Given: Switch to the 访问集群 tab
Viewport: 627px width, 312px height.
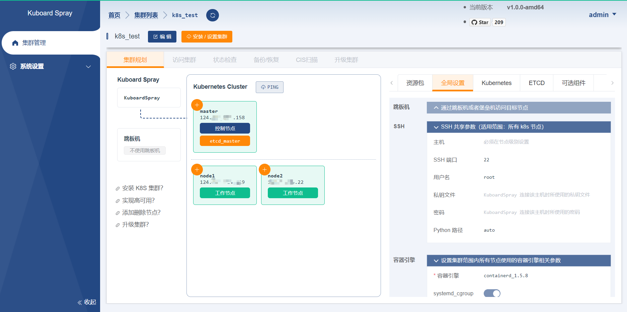Looking at the screenshot, I should 184,60.
